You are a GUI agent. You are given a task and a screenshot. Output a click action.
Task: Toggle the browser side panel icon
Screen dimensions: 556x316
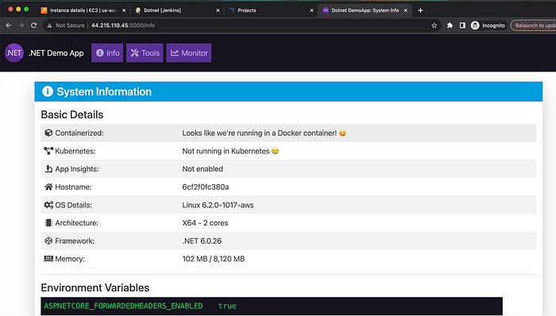click(462, 25)
